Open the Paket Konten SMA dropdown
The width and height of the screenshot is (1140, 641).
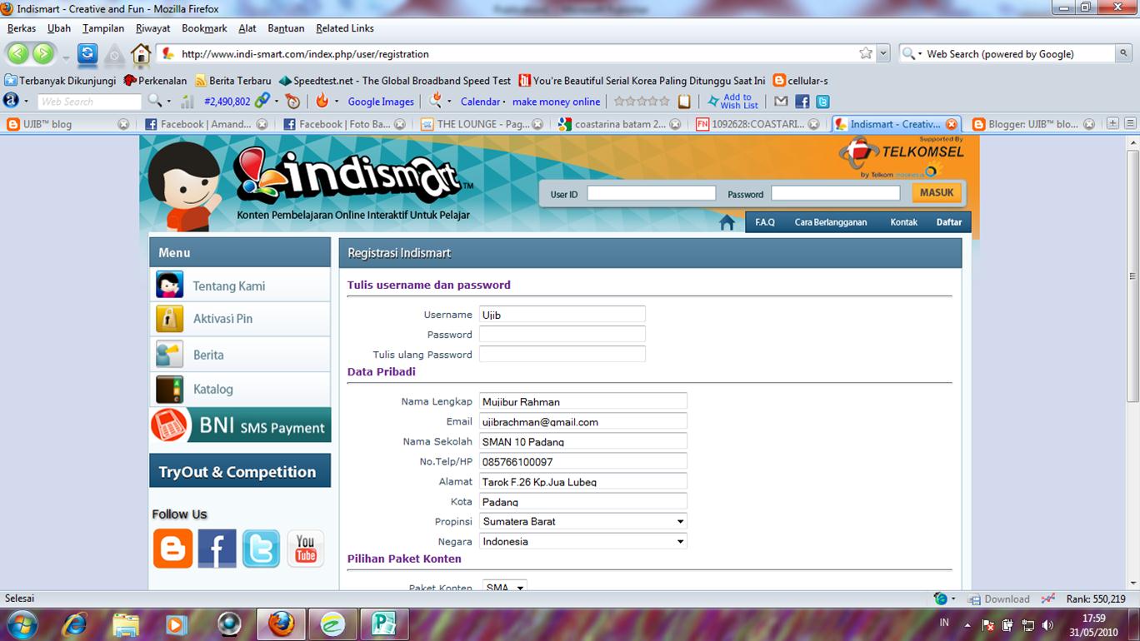(504, 587)
